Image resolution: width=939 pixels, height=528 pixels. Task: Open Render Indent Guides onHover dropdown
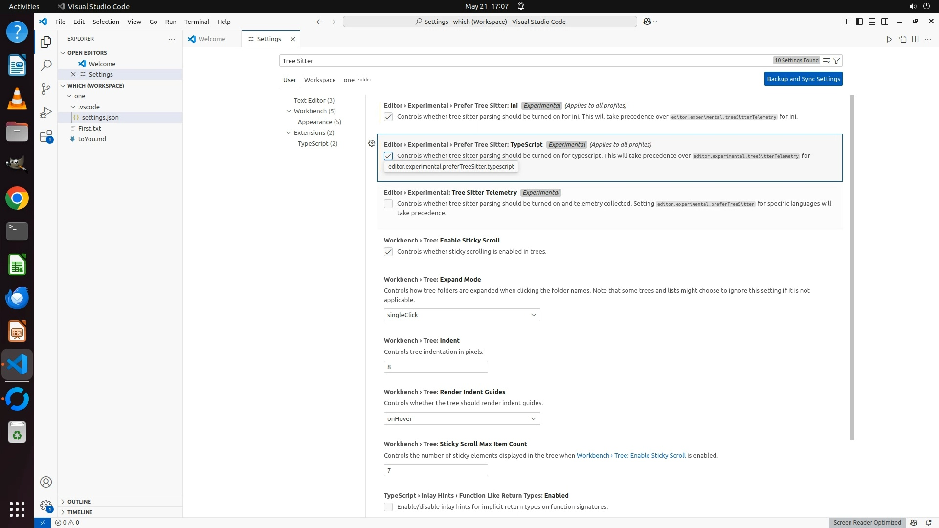[x=462, y=418]
